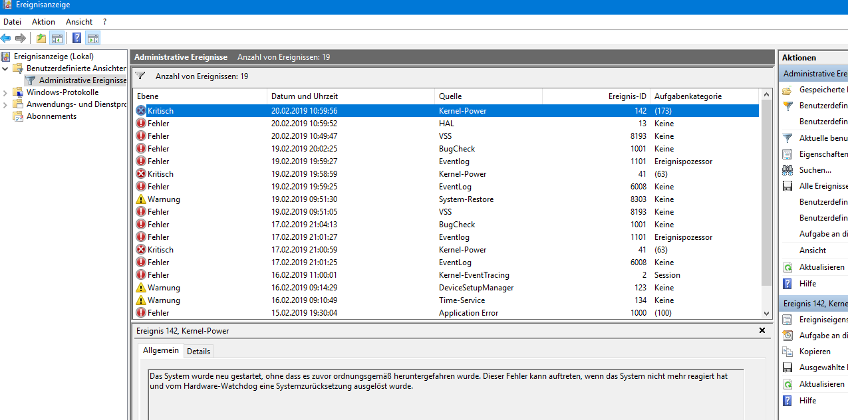Sort by the Aufgabenkategorie column header
This screenshot has width=848, height=420.
705,96
